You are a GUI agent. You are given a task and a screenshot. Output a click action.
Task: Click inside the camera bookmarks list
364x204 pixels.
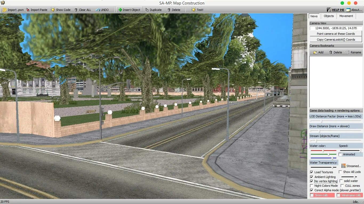pos(336,82)
